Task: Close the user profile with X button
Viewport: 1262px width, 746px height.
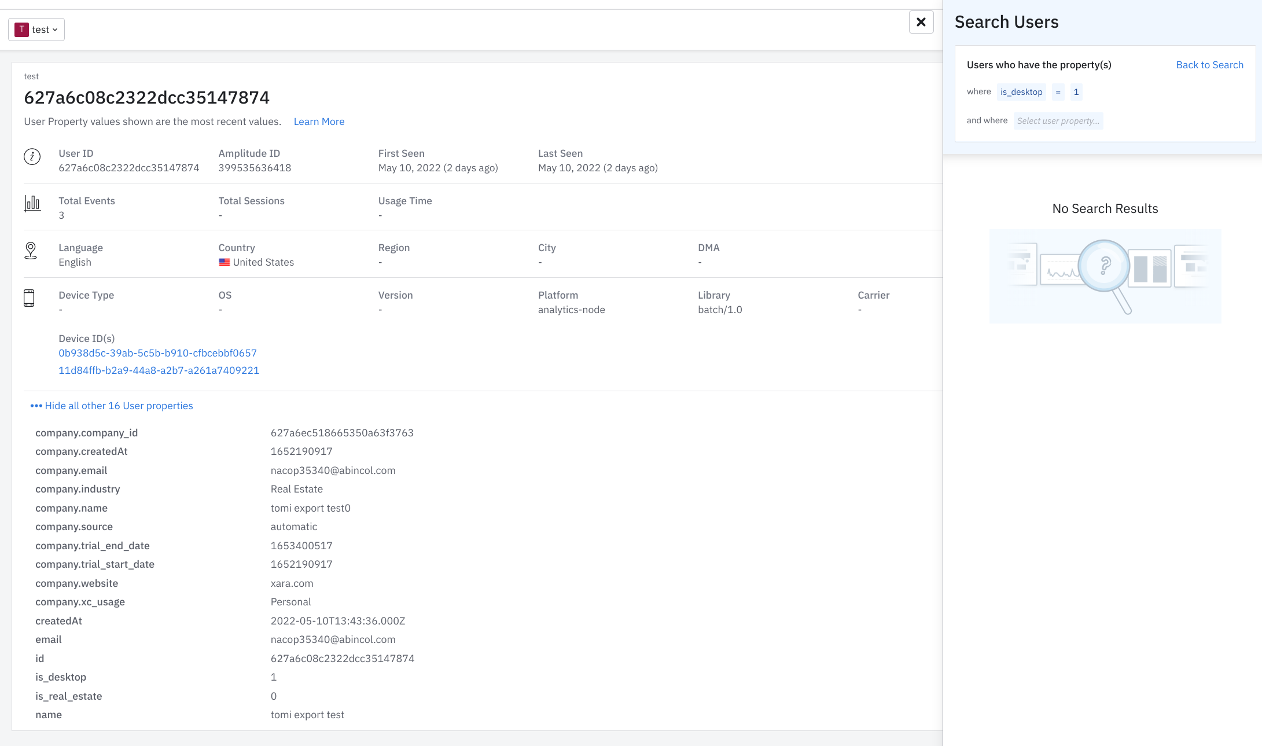Action: [x=921, y=23]
